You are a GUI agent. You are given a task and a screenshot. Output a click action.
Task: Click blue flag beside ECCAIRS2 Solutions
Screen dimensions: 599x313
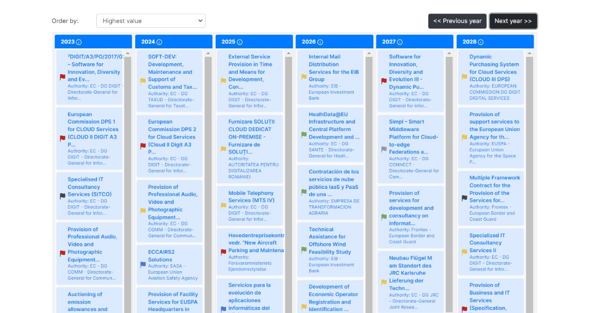[x=143, y=264]
